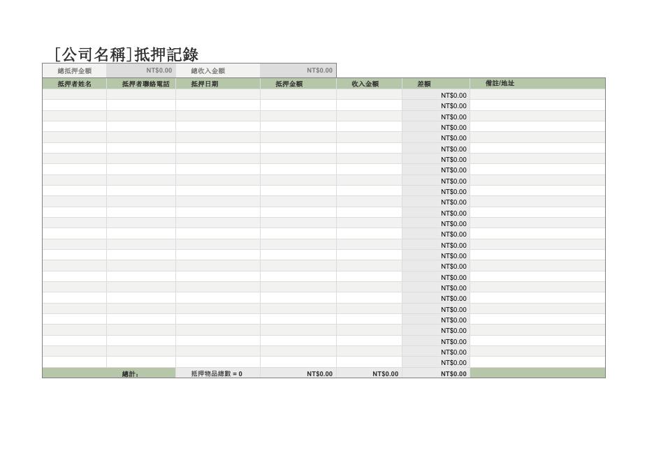This screenshot has width=654, height=462.
Task: Select the title [公司名稱]抵押記錄
Action: [x=126, y=54]
